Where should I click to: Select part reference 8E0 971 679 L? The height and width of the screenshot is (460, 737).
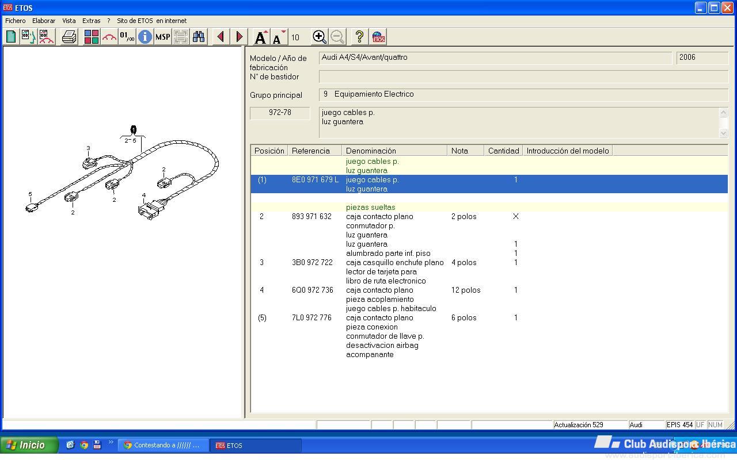pos(315,180)
